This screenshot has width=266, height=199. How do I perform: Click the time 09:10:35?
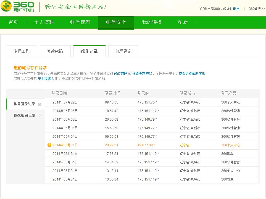[x=112, y=102]
